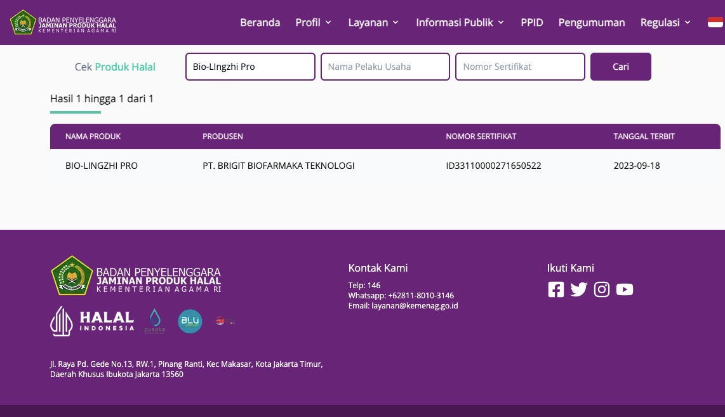The width and height of the screenshot is (725, 417).
Task: Click the BPJPH emblem in the footer
Action: pos(72,275)
